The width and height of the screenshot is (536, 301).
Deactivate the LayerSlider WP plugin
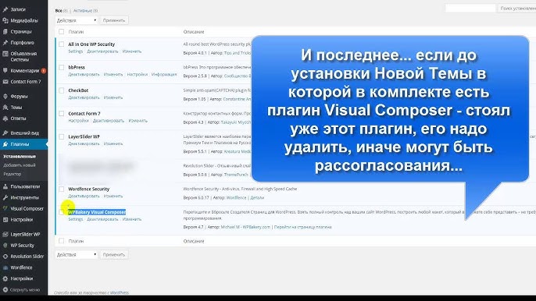pos(84,143)
